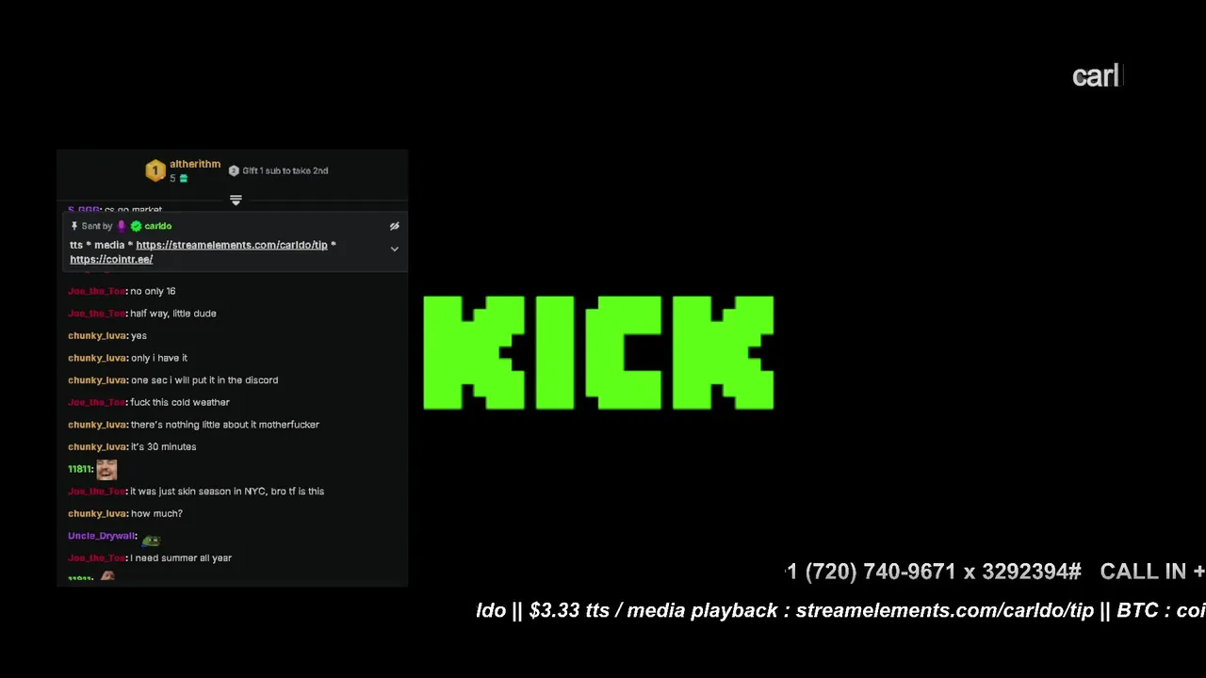Hide the pinned message with the crossed-eye icon
The height and width of the screenshot is (678, 1206).
point(395,226)
